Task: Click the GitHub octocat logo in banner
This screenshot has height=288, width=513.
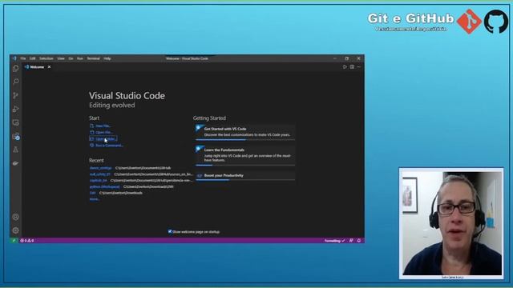Action: click(x=496, y=22)
